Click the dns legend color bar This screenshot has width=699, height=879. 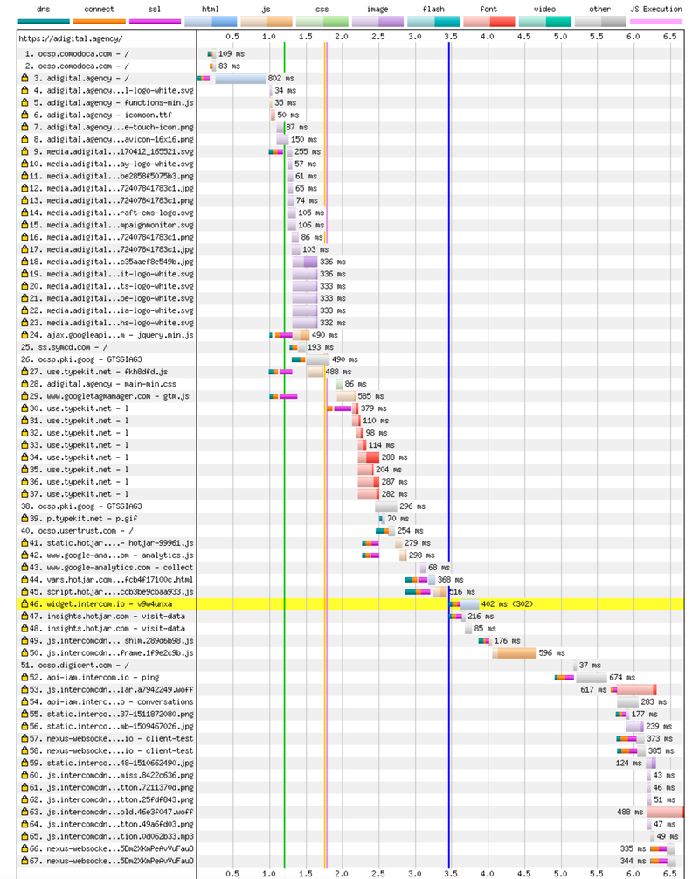click(44, 22)
